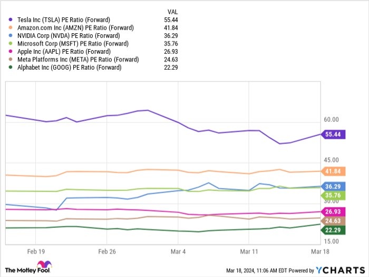
Task: Click the blue NVIDIA legend dot
Action: tap(11, 35)
